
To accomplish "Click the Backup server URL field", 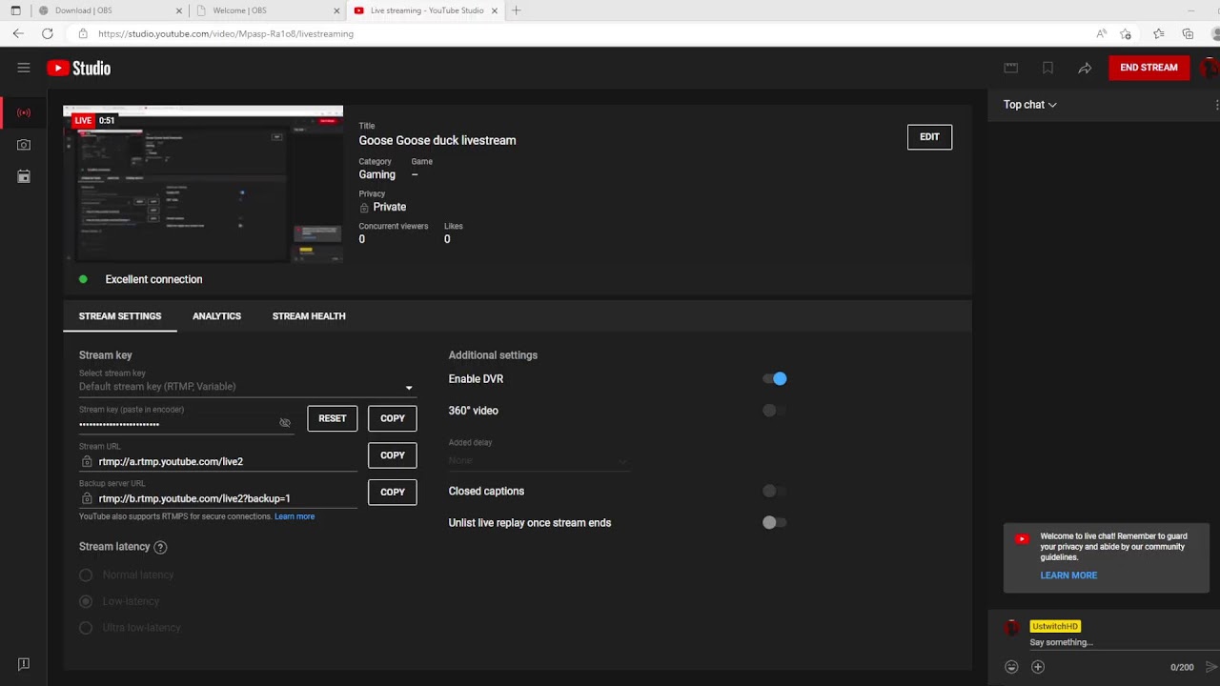I will click(218, 498).
